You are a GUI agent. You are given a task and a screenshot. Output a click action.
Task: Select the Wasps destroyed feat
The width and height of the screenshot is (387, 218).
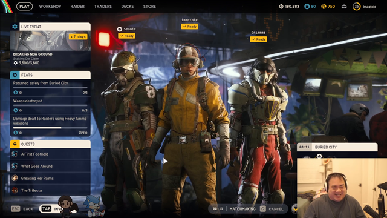coord(50,105)
